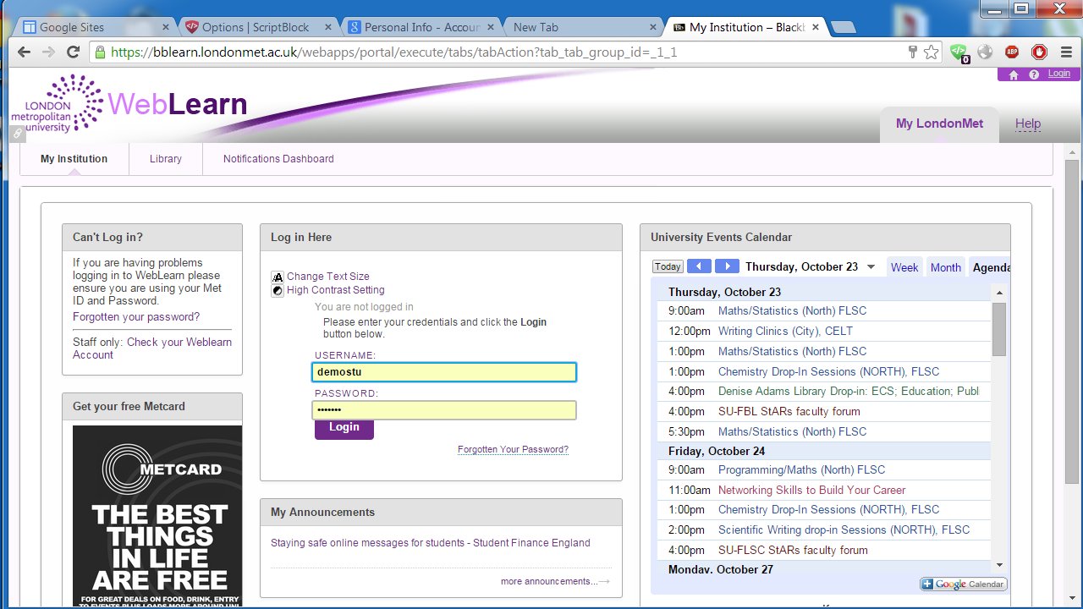Click the small lock tab on the left edge
Viewport: 1083px width, 609px height.
[18, 134]
